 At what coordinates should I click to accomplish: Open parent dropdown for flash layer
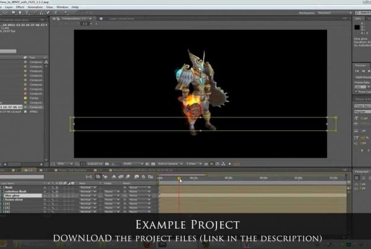[140, 187]
